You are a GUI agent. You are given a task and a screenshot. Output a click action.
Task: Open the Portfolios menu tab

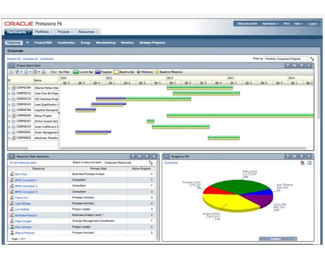(x=44, y=32)
